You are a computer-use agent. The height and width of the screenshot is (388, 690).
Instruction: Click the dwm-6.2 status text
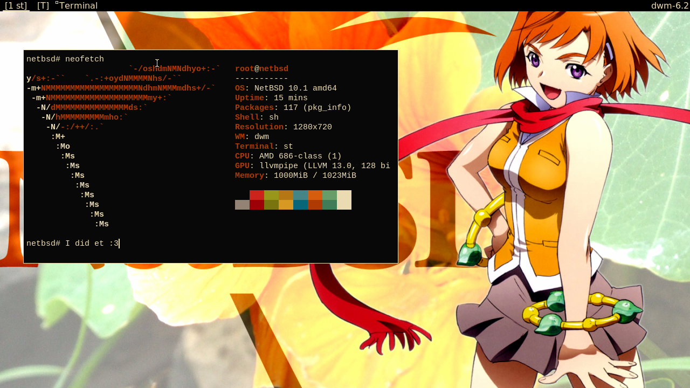[670, 5]
